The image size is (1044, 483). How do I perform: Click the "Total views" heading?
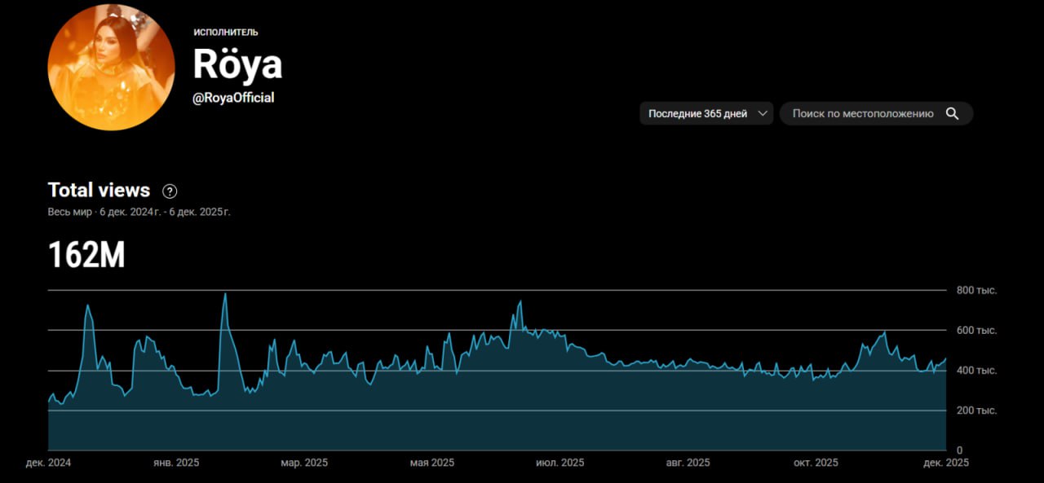(x=99, y=191)
